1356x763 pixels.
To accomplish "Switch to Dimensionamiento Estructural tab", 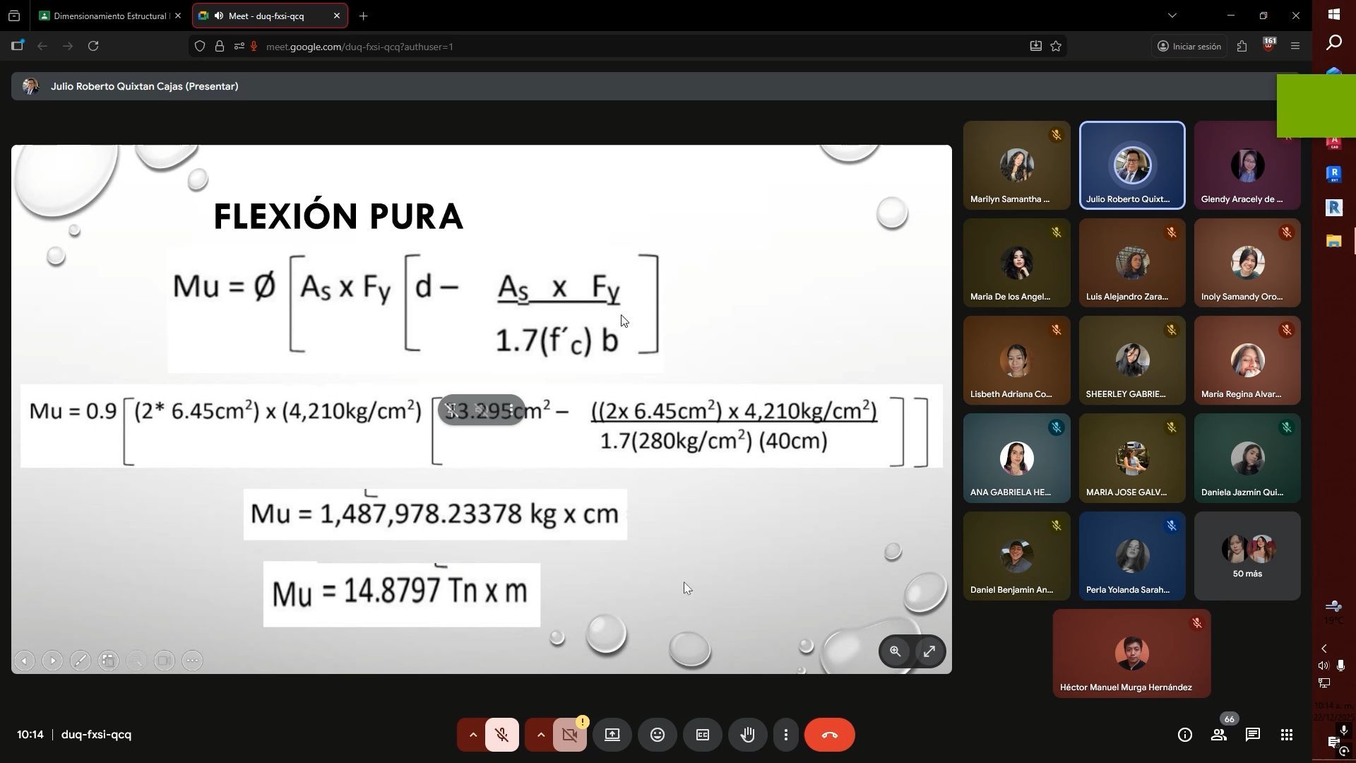I will click(x=109, y=16).
